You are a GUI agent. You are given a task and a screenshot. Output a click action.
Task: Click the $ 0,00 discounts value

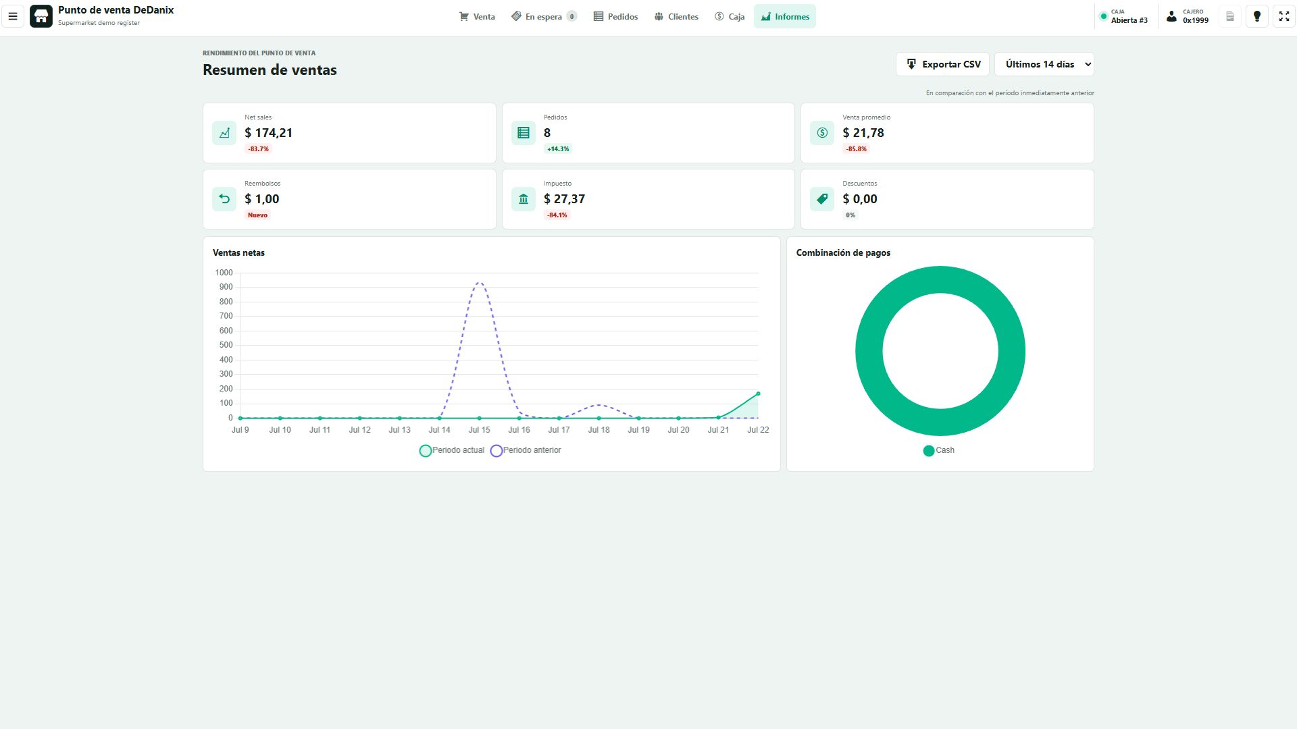(x=860, y=199)
